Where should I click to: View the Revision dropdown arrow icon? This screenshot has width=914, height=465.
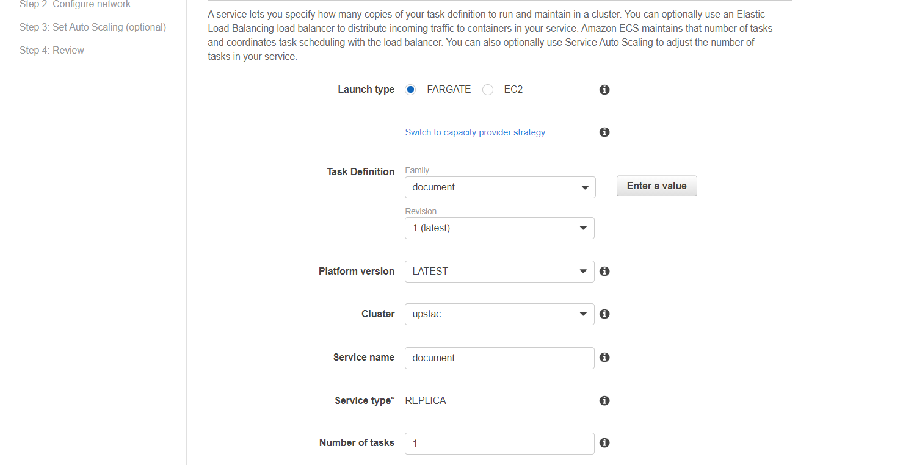[x=585, y=228]
